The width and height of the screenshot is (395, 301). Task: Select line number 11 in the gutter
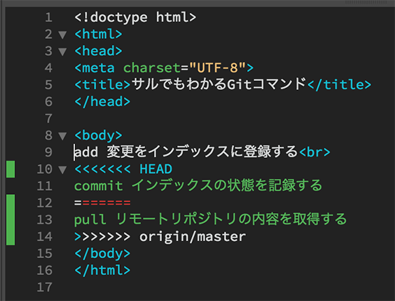click(44, 186)
